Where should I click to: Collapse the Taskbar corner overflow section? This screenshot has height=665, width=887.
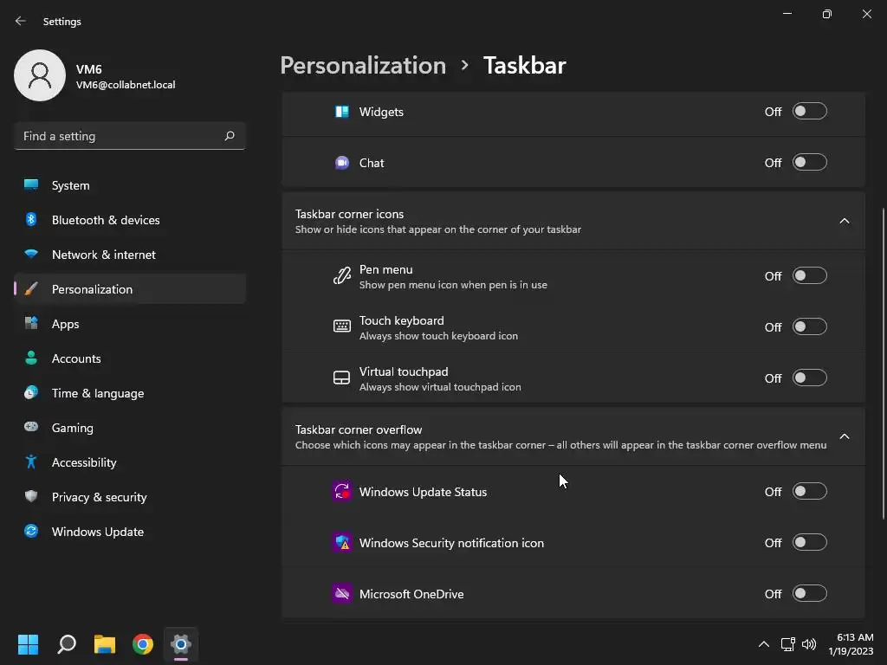pyautogui.click(x=845, y=436)
